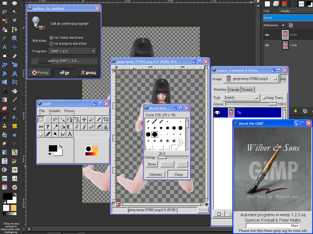Pick Color Picker eyedropper in GIMP 1.2 toolbox
The width and height of the screenshot is (313, 234).
pos(55,127)
